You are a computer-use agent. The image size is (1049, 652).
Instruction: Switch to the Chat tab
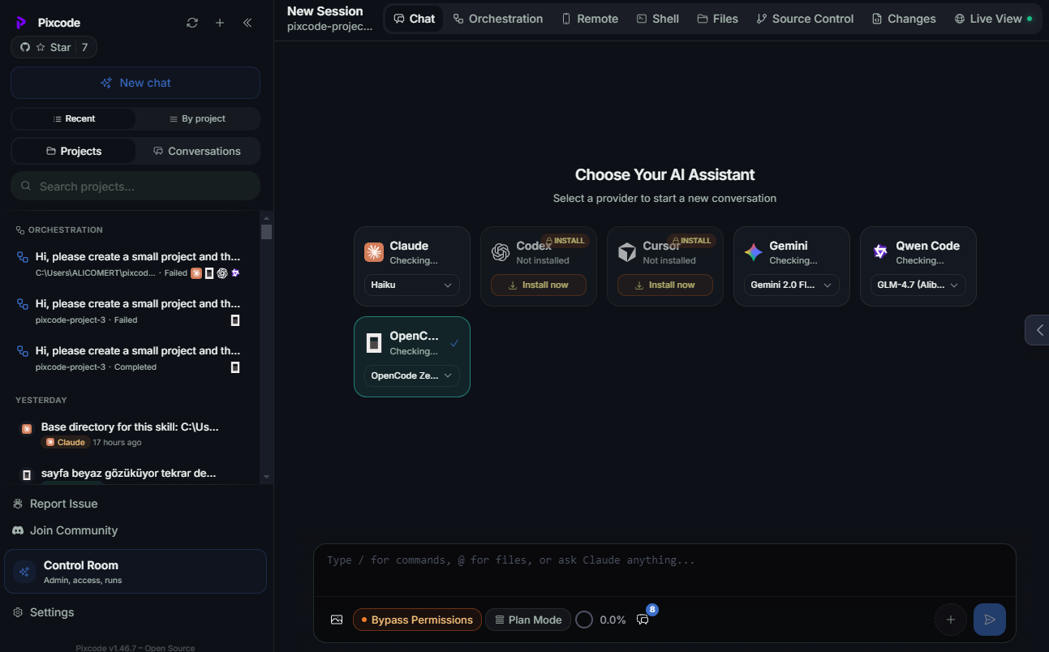coord(414,19)
